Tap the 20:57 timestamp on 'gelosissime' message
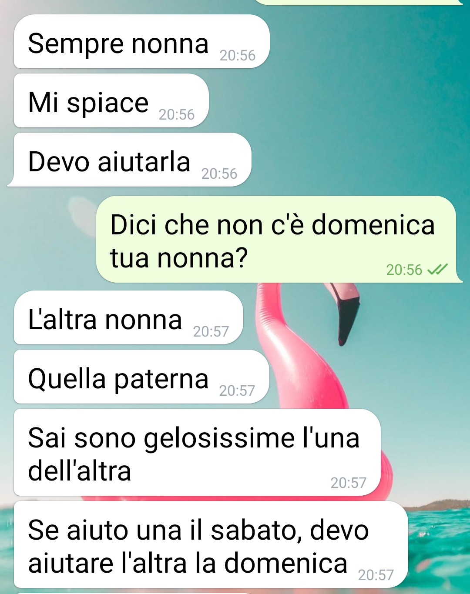470x594 pixels. pyautogui.click(x=348, y=483)
